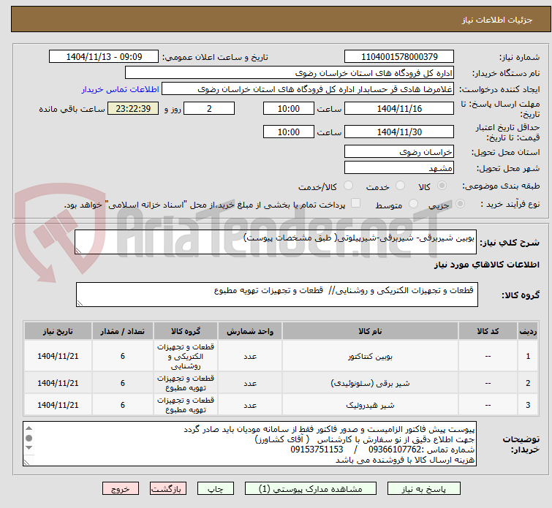
Task: Click the استان محل تحویل field
Action: (x=399, y=152)
